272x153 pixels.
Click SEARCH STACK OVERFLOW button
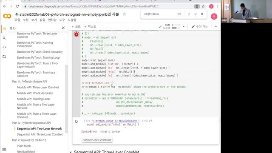point(97,140)
